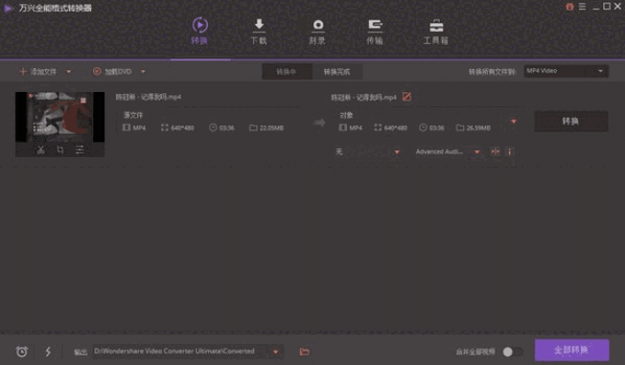Viewport: 625px width, 365px height.
Task: Toggle high-speed conversion lightning icon
Action: 48,352
